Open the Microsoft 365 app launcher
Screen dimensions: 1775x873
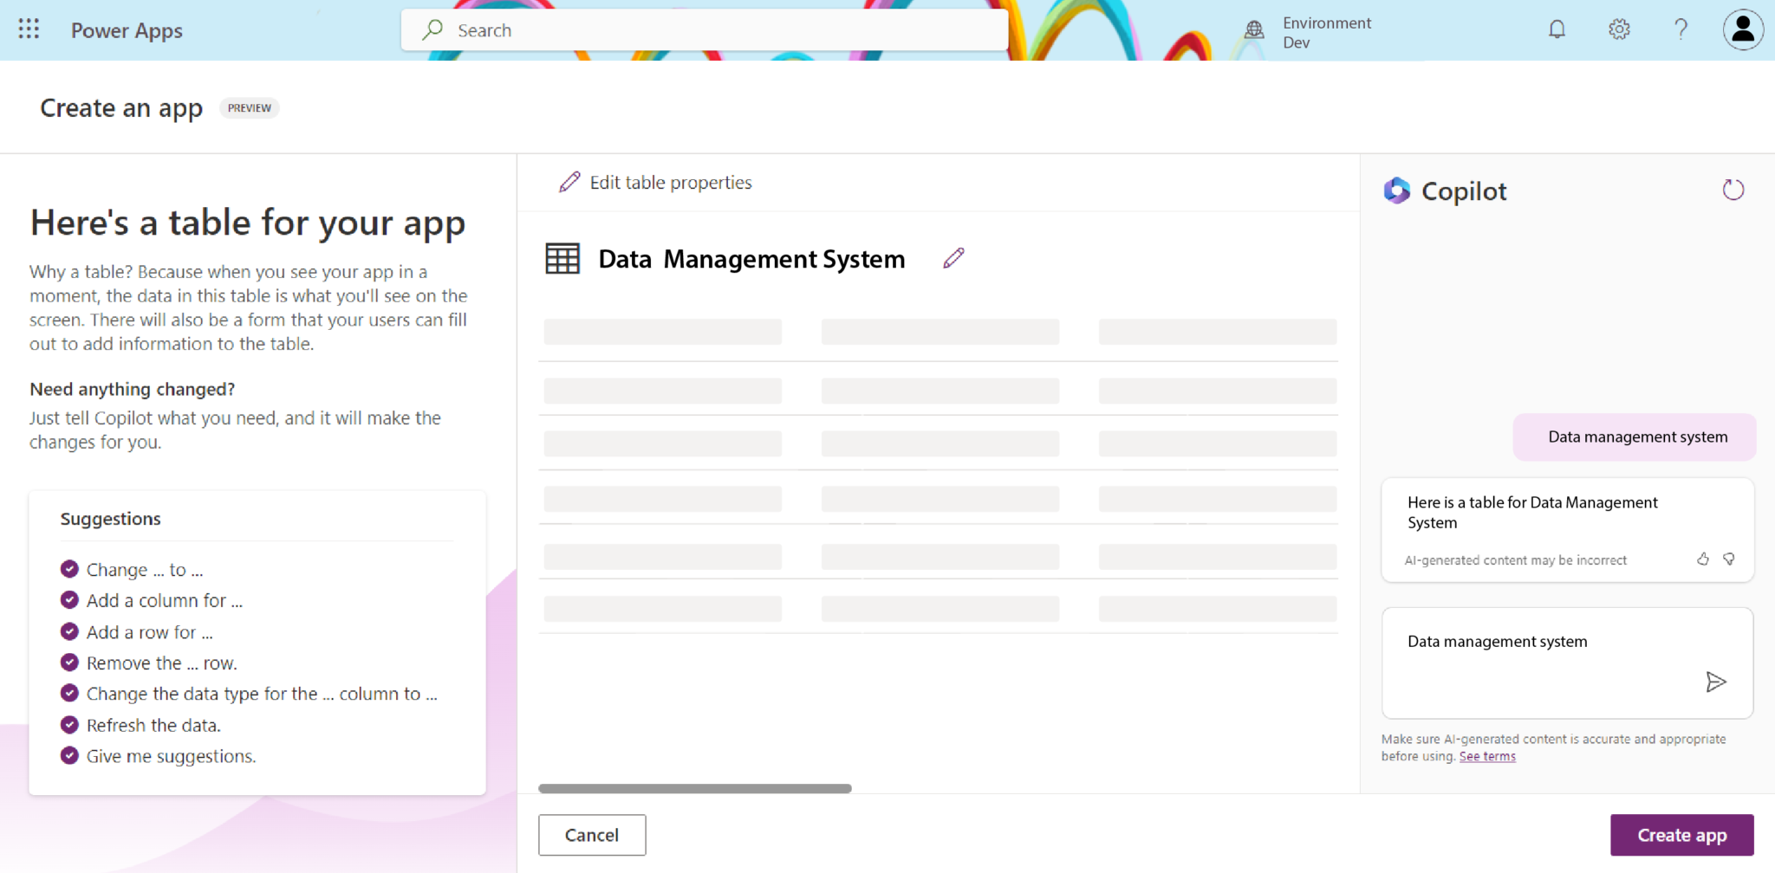pyautogui.click(x=28, y=29)
